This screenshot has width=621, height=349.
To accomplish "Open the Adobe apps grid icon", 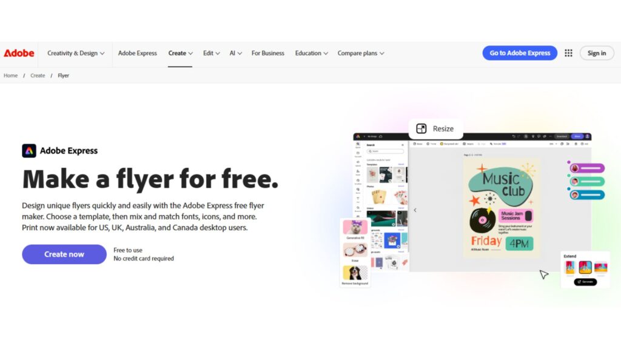I will pyautogui.click(x=568, y=53).
